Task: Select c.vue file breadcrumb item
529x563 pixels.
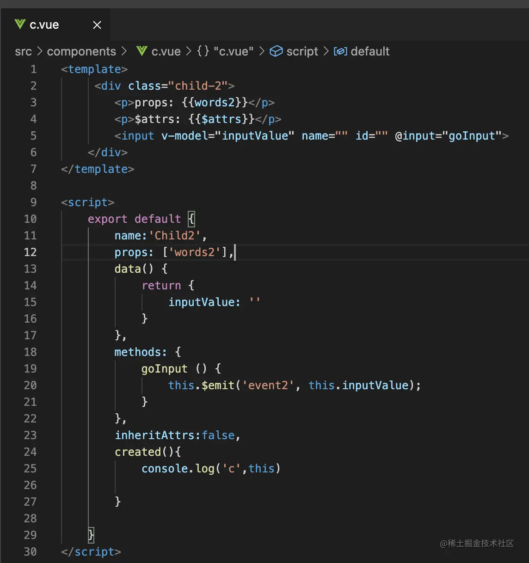Action: pos(166,51)
